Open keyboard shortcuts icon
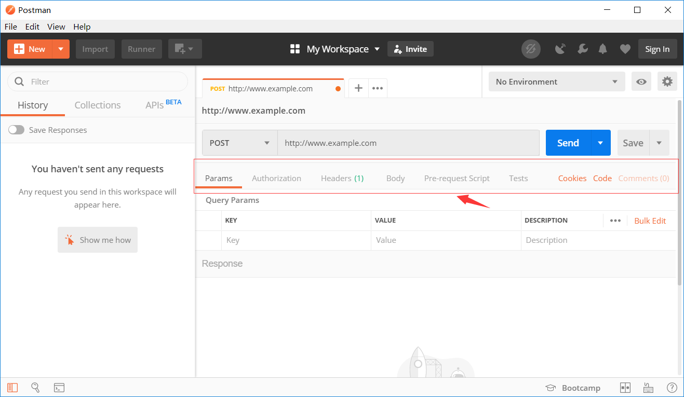Screen dimensions: 684x397 648,388
